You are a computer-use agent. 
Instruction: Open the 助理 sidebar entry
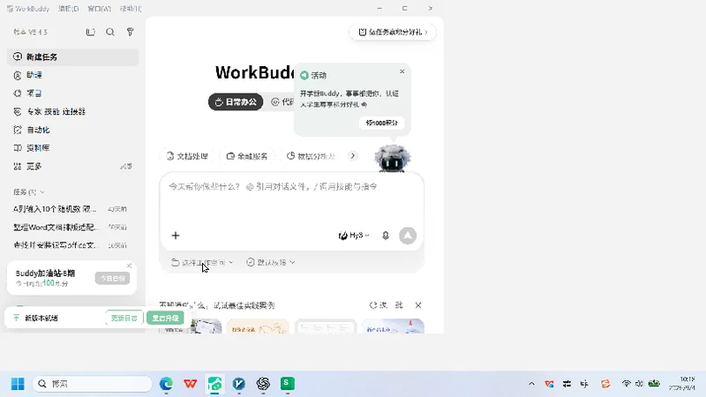click(x=72, y=75)
